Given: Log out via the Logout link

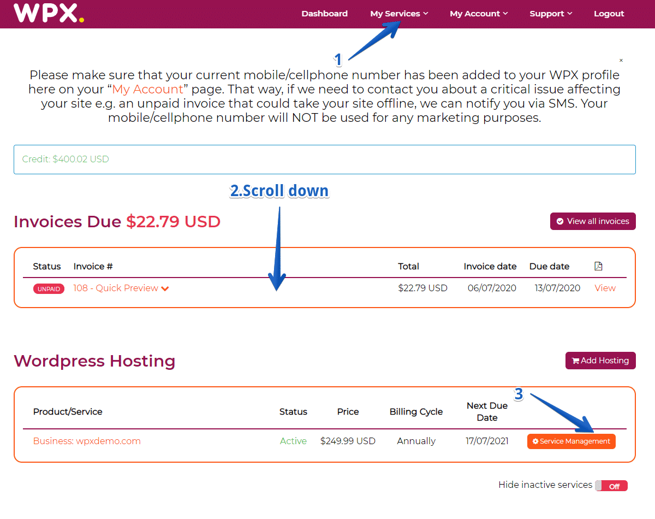Looking at the screenshot, I should [609, 14].
